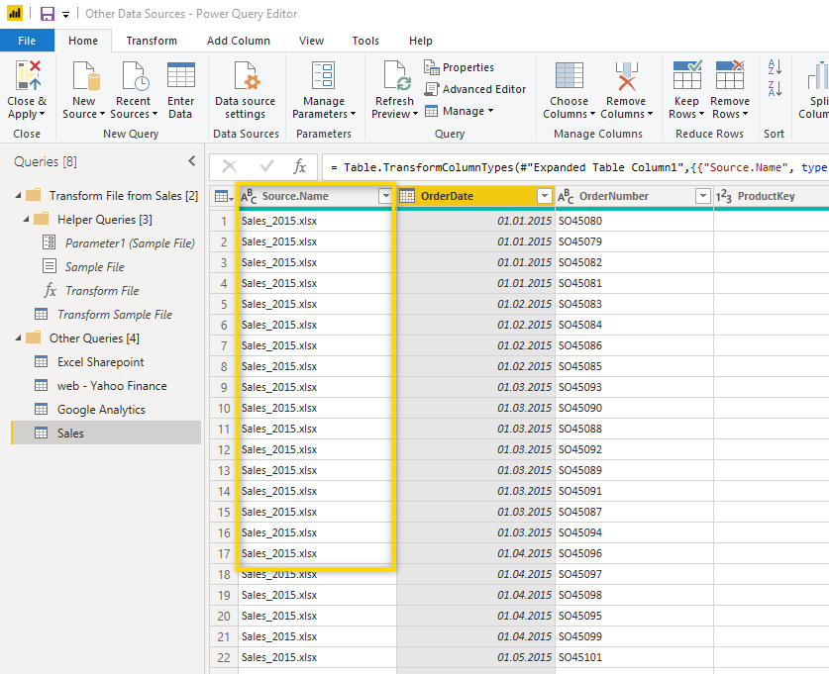Open the New Source icon

pos(85,75)
